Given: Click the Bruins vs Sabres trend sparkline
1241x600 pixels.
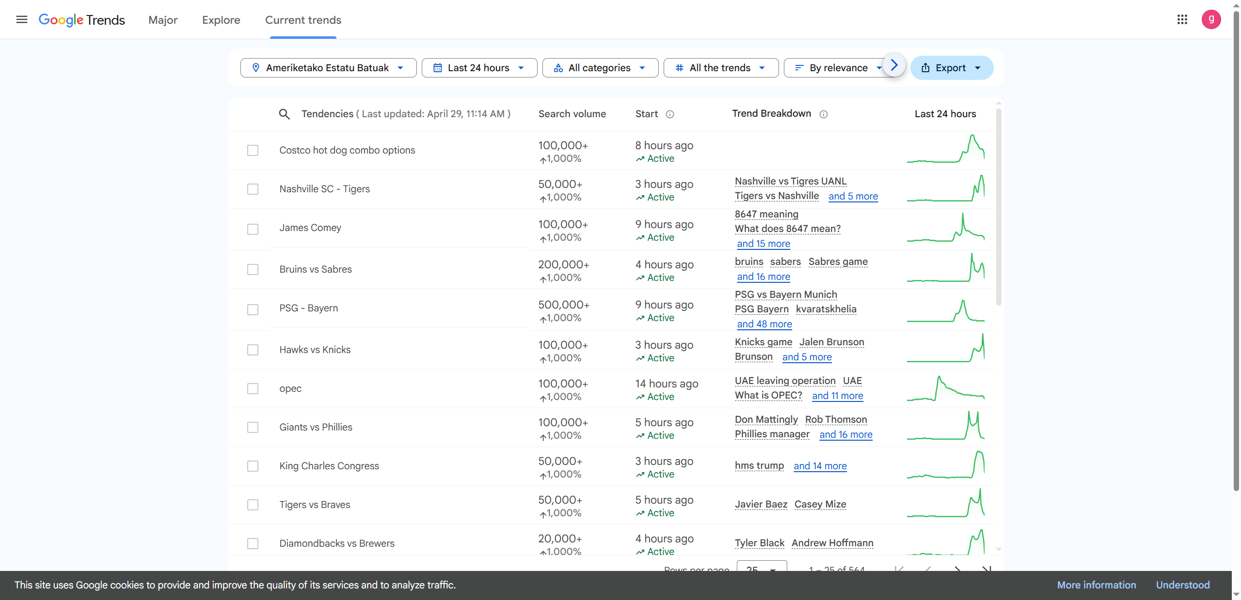Looking at the screenshot, I should 945,268.
